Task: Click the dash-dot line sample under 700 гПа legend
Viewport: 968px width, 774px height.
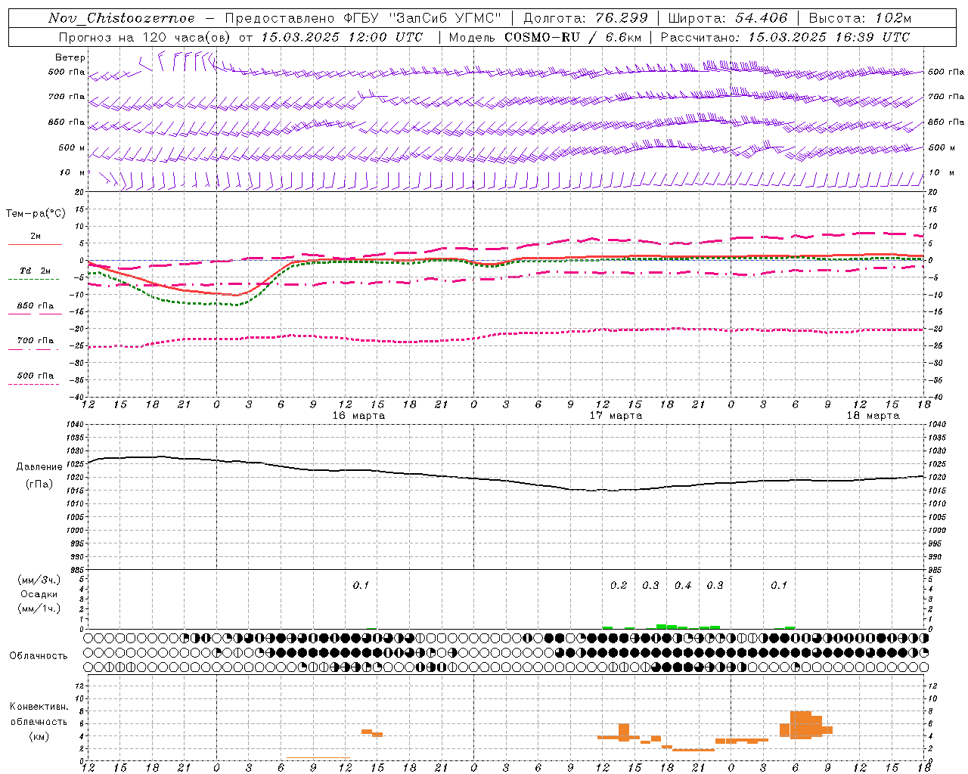Action: [x=33, y=349]
